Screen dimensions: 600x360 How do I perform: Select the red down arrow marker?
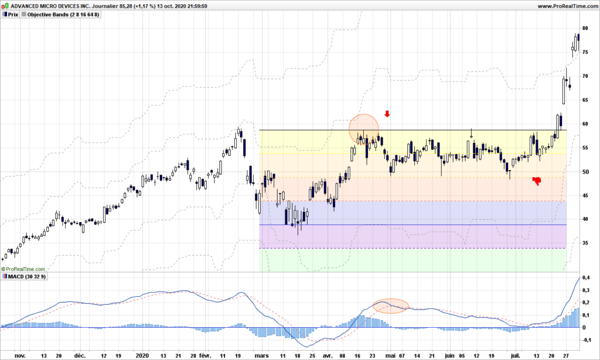[x=387, y=113]
